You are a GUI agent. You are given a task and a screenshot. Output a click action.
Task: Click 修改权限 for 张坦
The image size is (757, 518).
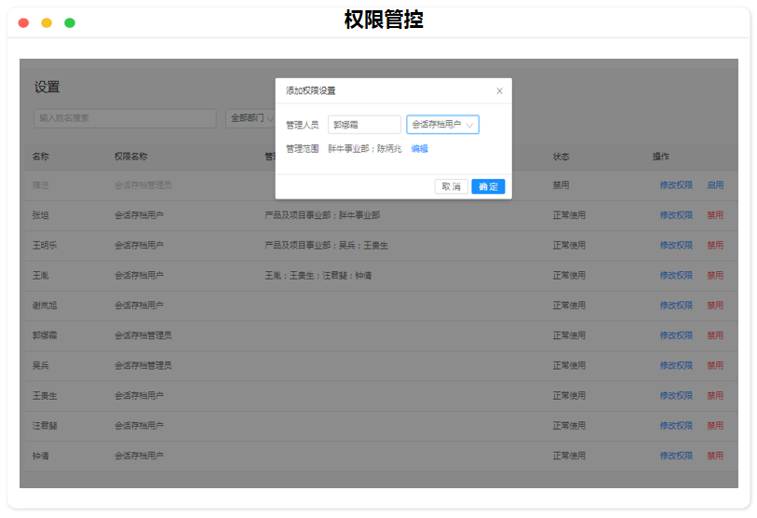(676, 215)
